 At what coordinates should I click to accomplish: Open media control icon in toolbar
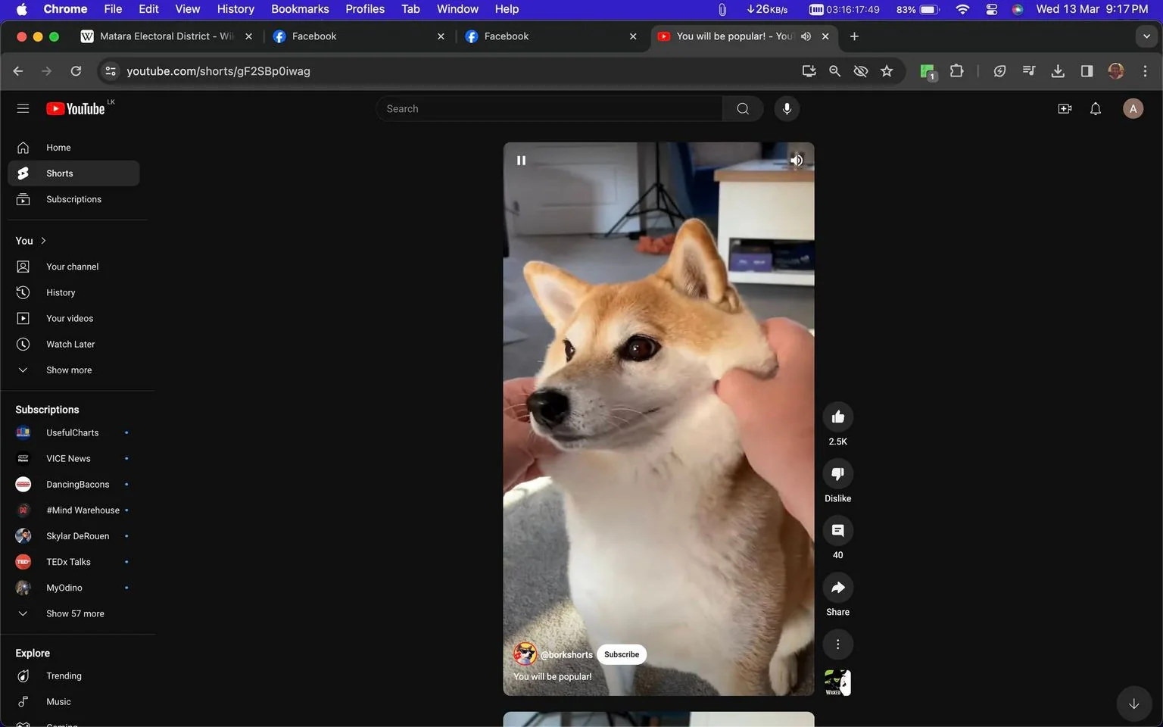pyautogui.click(x=1028, y=71)
